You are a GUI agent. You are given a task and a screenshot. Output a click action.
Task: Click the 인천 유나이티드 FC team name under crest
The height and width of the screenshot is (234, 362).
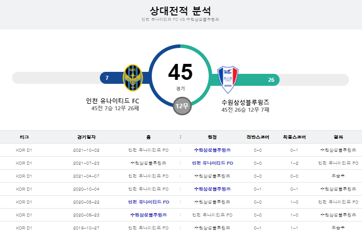[x=112, y=101]
